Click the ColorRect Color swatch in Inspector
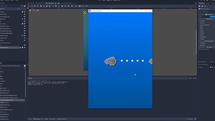This screenshot has width=215, height=121. (212, 16)
